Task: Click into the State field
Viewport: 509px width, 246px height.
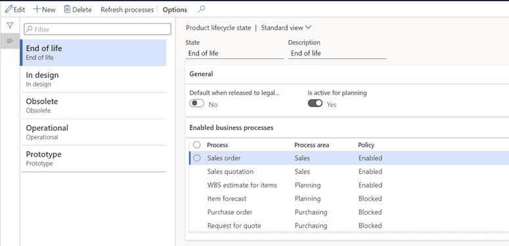Action: point(234,54)
